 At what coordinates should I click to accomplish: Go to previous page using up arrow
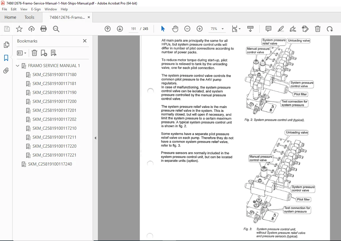pyautogui.click(x=108, y=29)
